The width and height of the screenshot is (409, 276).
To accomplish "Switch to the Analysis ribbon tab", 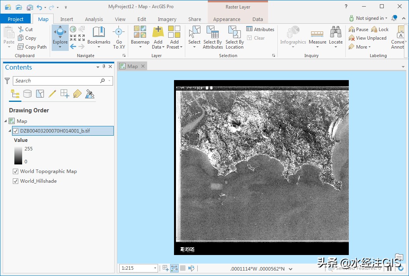I will (x=94, y=19).
